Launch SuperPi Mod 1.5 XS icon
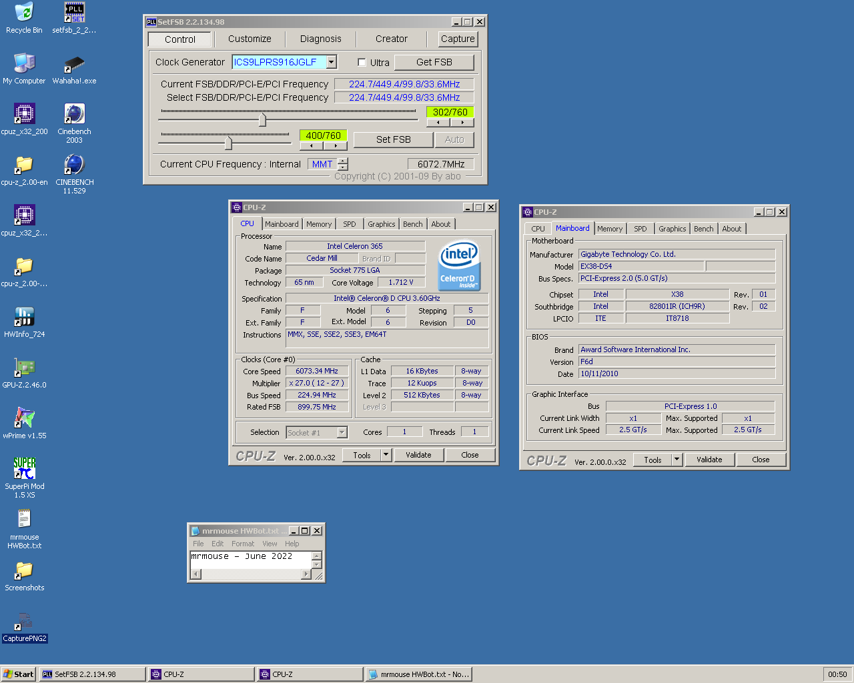This screenshot has height=683, width=854. click(24, 478)
